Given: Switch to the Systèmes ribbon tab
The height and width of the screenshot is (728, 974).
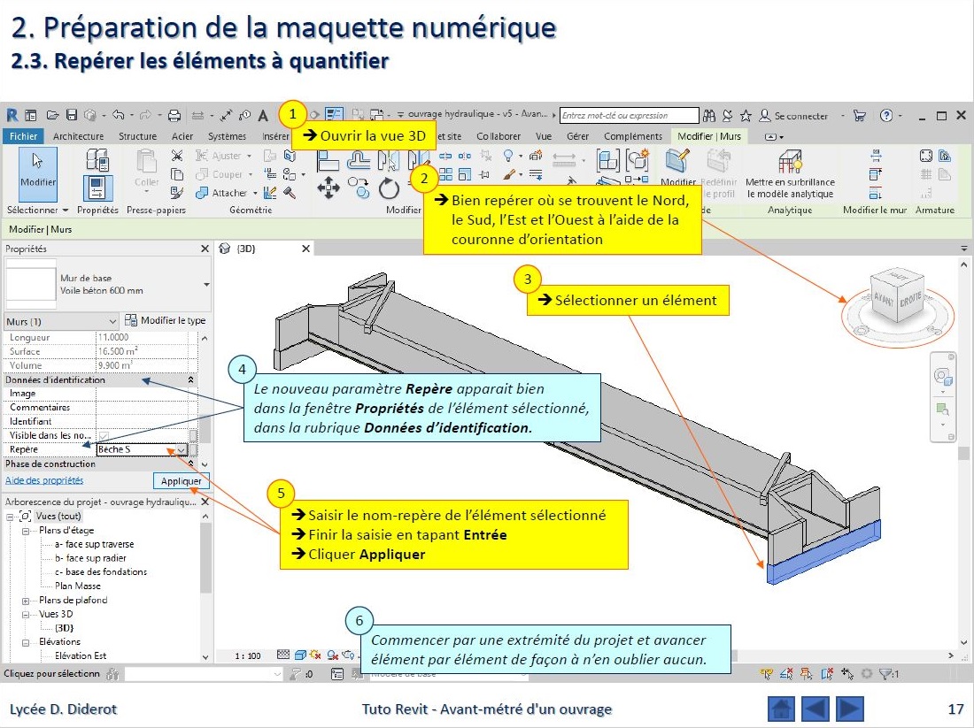Looking at the screenshot, I should click(227, 136).
